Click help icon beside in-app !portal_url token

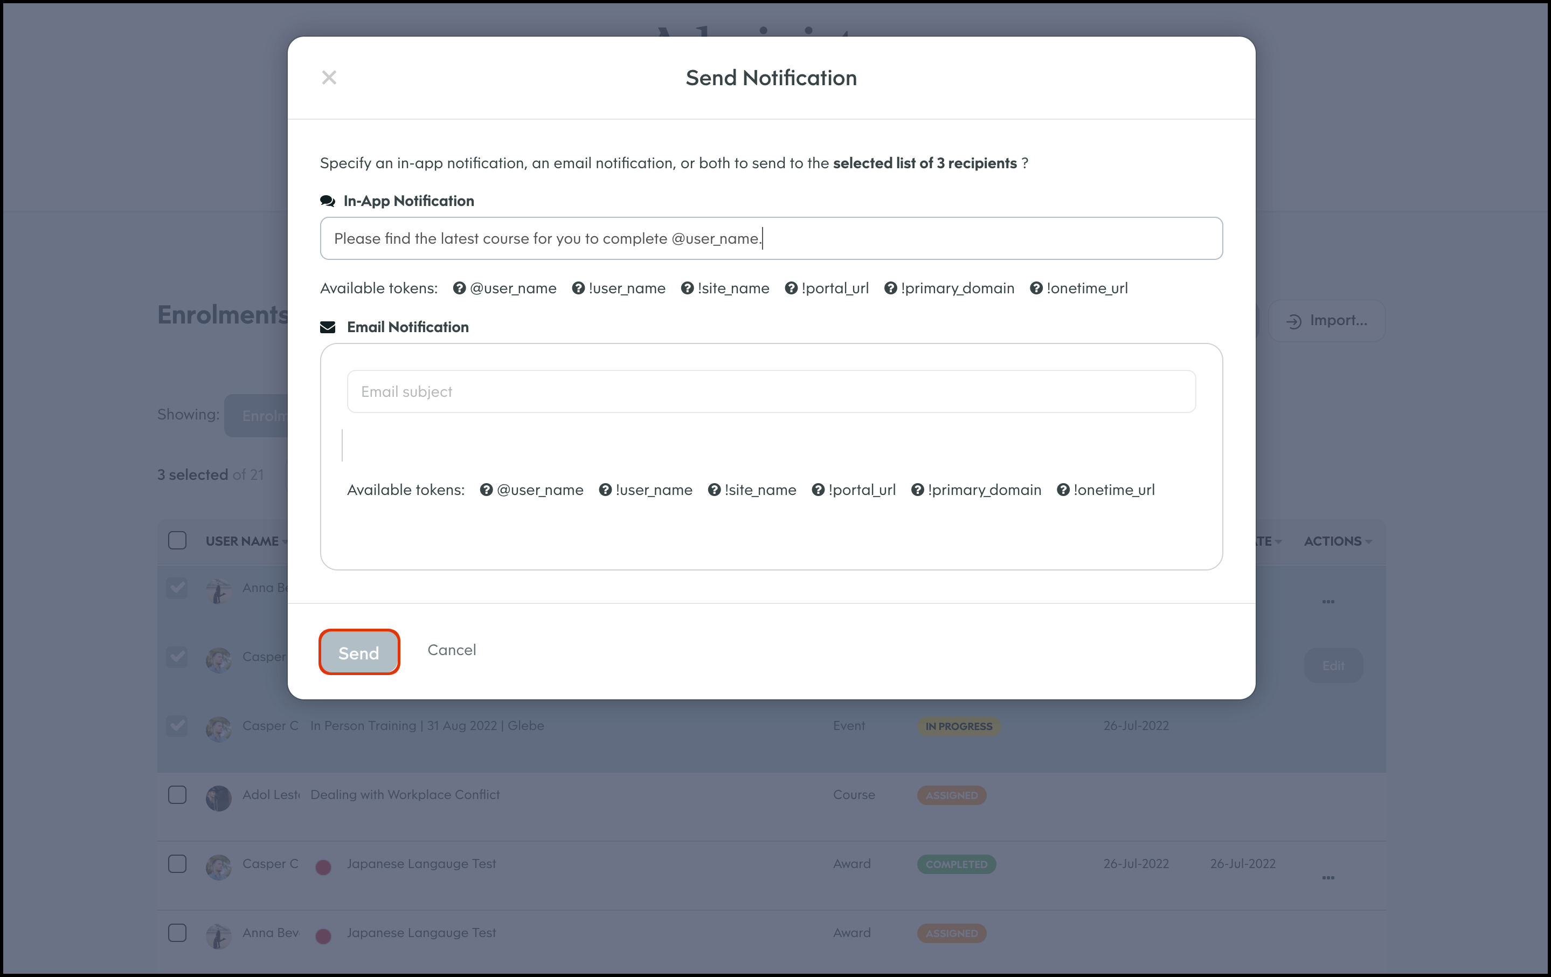(x=791, y=288)
